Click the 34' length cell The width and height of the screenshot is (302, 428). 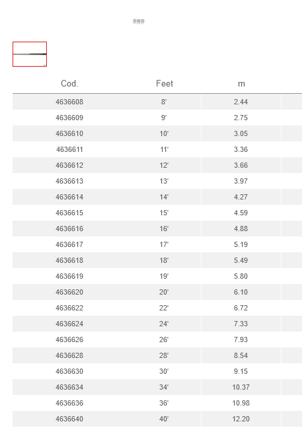click(x=164, y=387)
